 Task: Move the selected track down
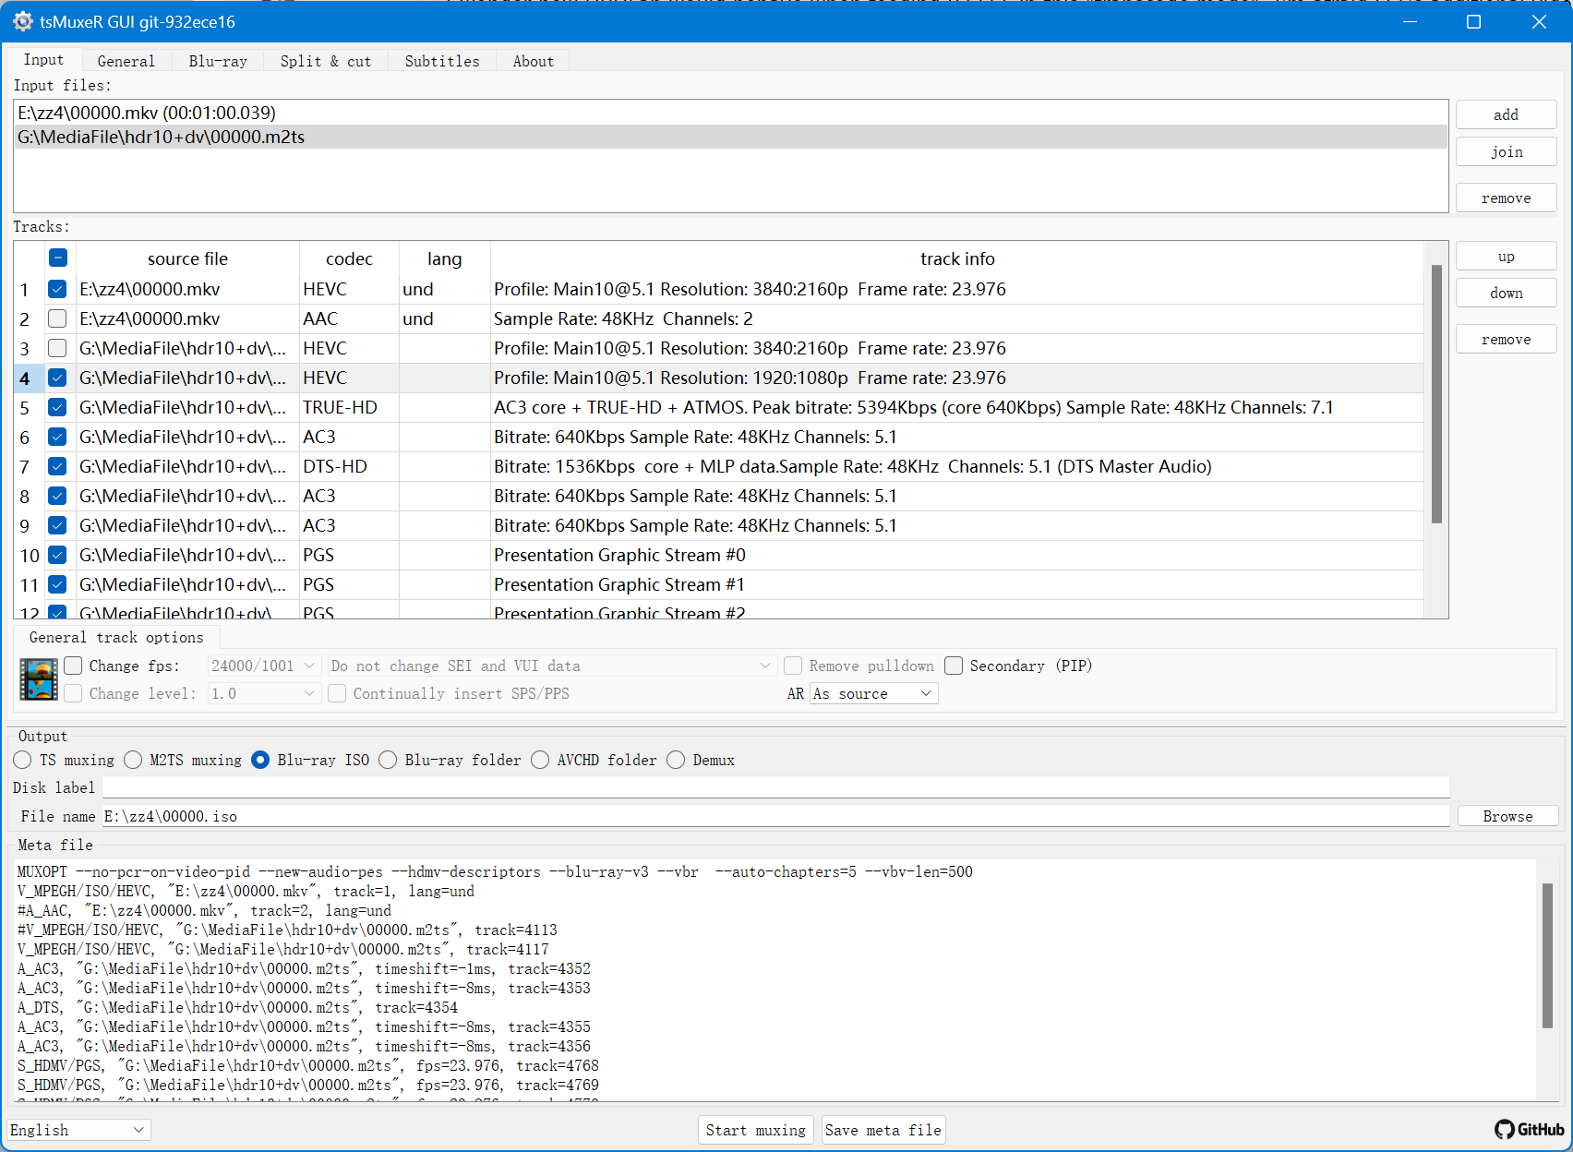1507,293
